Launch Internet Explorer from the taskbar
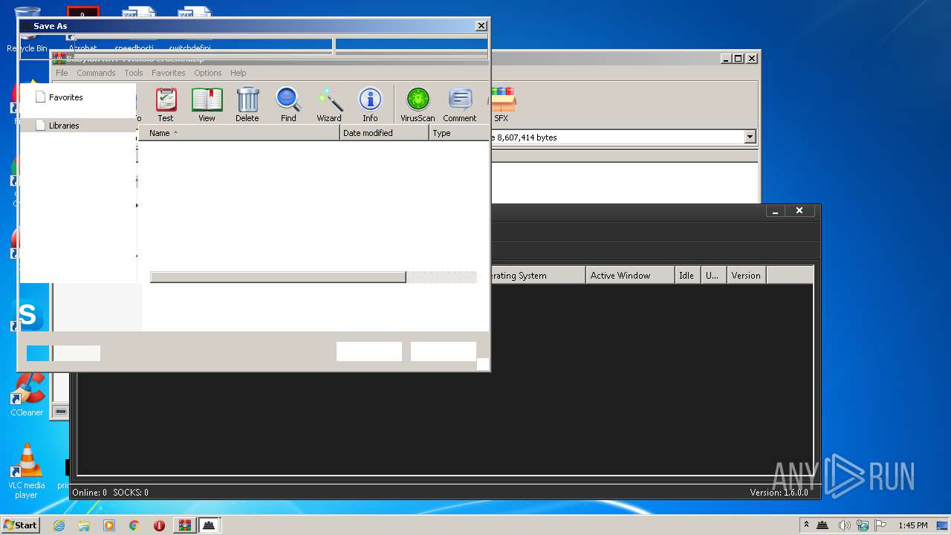This screenshot has width=951, height=535. [x=59, y=525]
